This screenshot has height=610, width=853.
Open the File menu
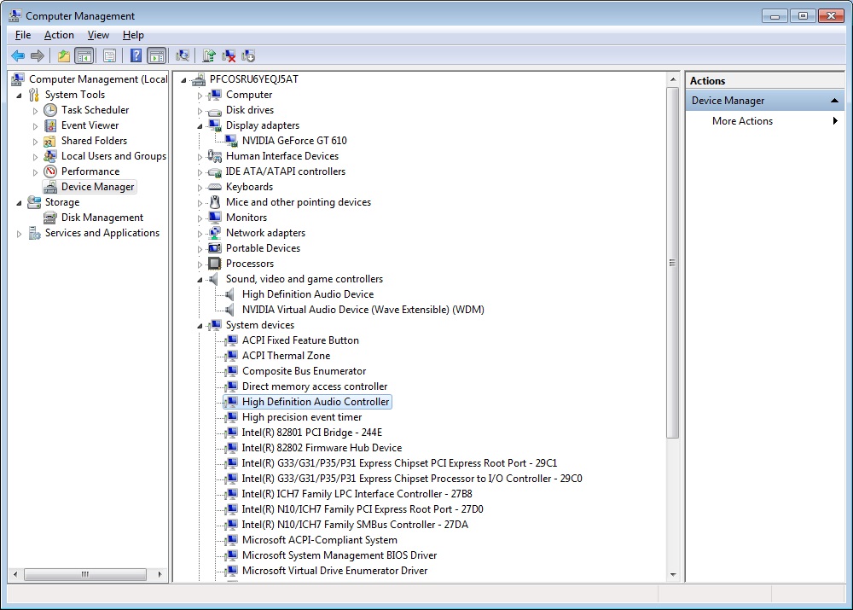(23, 35)
